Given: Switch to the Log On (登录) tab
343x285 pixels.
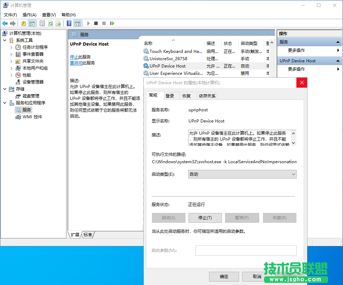Looking at the screenshot, I should 170,96.
